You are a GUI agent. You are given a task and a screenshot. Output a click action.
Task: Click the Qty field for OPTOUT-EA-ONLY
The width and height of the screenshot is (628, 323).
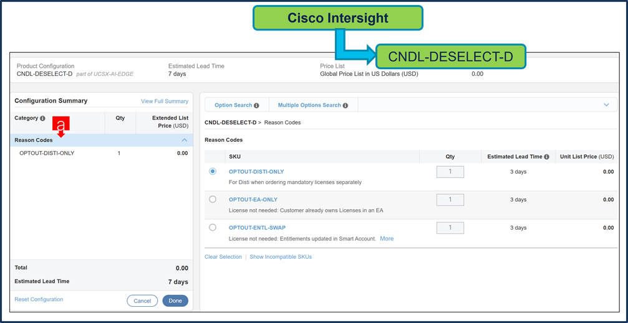pyautogui.click(x=450, y=200)
